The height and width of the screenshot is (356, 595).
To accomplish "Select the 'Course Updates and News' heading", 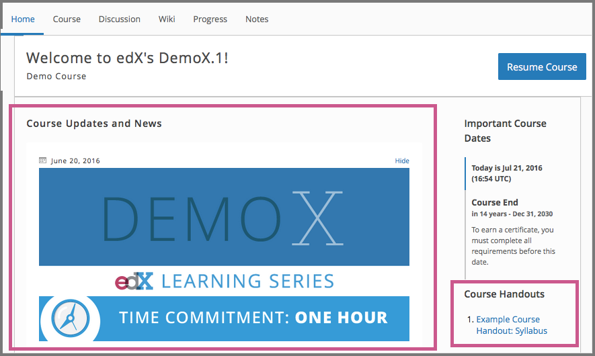I will [94, 124].
